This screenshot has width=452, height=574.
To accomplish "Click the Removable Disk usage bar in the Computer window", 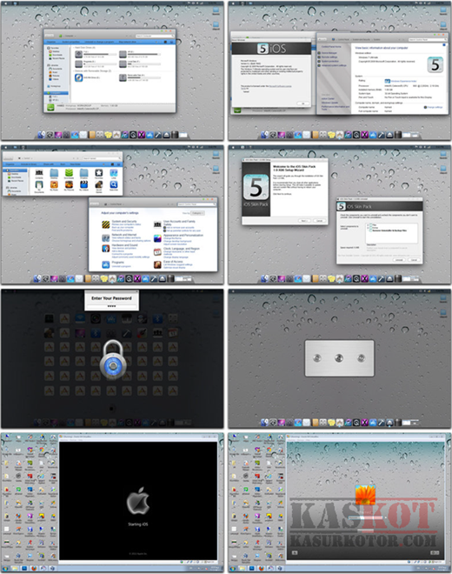I will 144,77.
